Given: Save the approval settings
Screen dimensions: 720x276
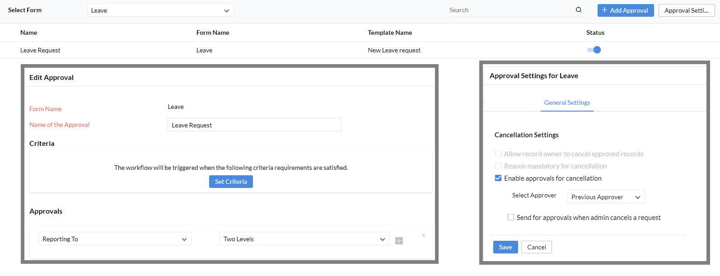Looking at the screenshot, I should pyautogui.click(x=505, y=247).
